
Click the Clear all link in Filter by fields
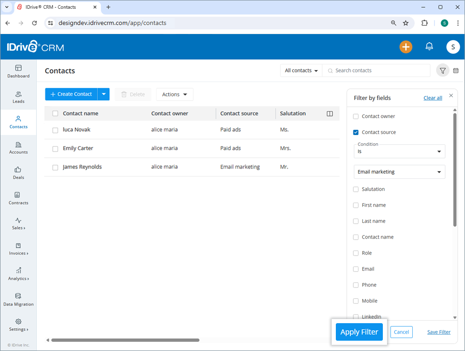[432, 97]
